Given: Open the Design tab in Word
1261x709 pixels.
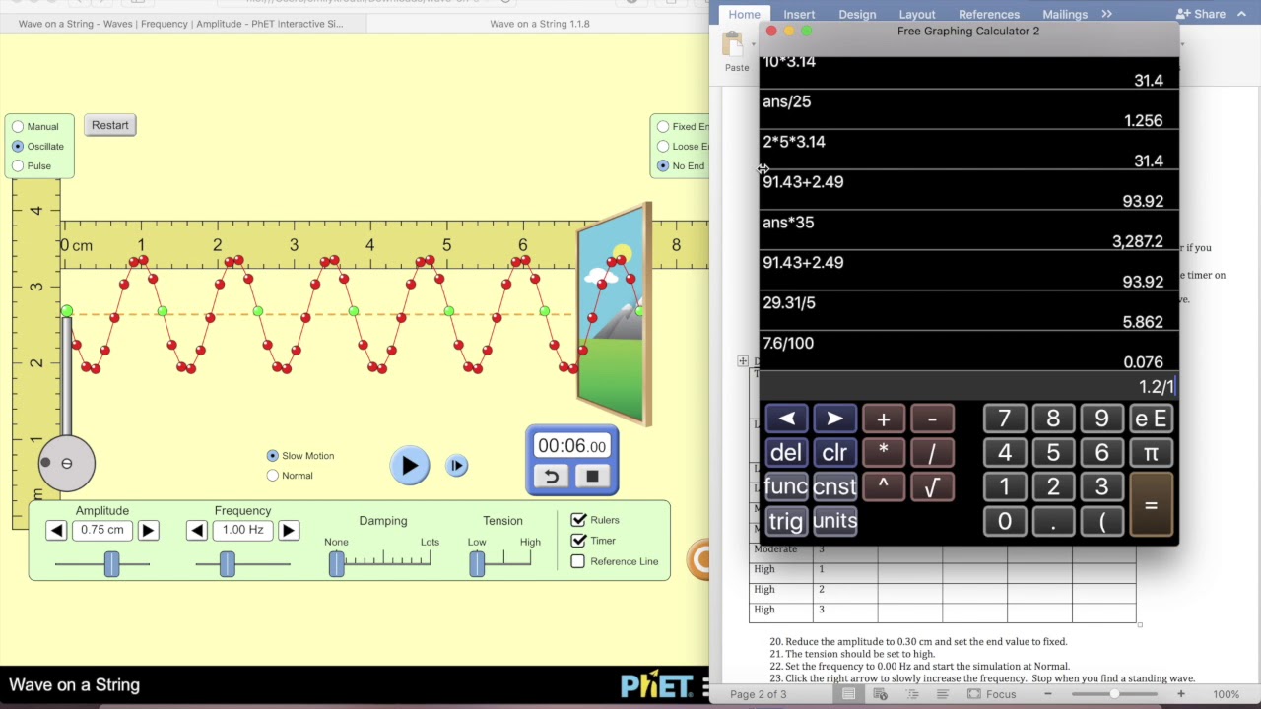Looking at the screenshot, I should (857, 14).
